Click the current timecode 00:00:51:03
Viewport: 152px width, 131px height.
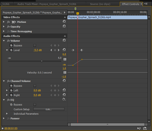(11, 128)
